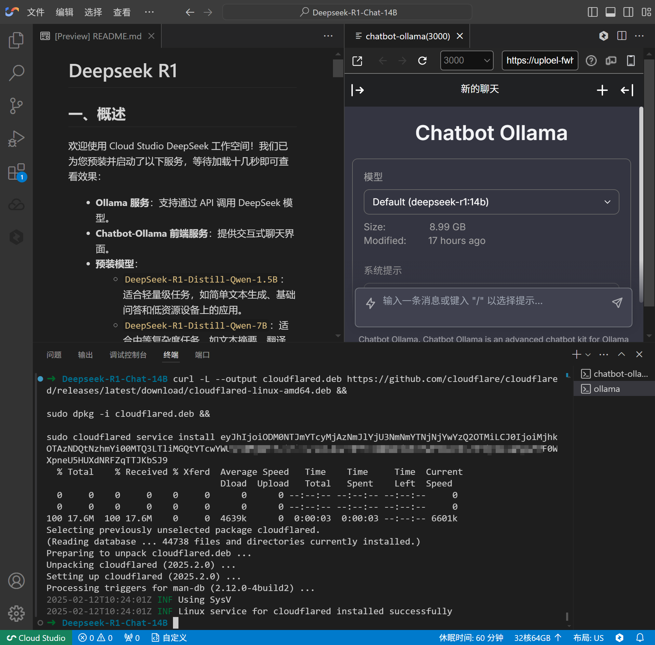
Task: Open the 编辑 menu
Action: (64, 12)
